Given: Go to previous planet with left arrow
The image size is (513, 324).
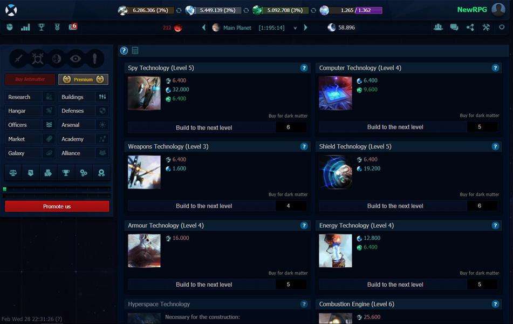Looking at the screenshot, I should (x=204, y=28).
